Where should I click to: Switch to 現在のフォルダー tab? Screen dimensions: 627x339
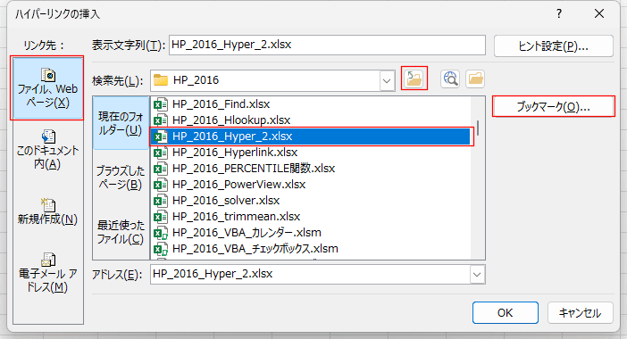click(x=121, y=123)
